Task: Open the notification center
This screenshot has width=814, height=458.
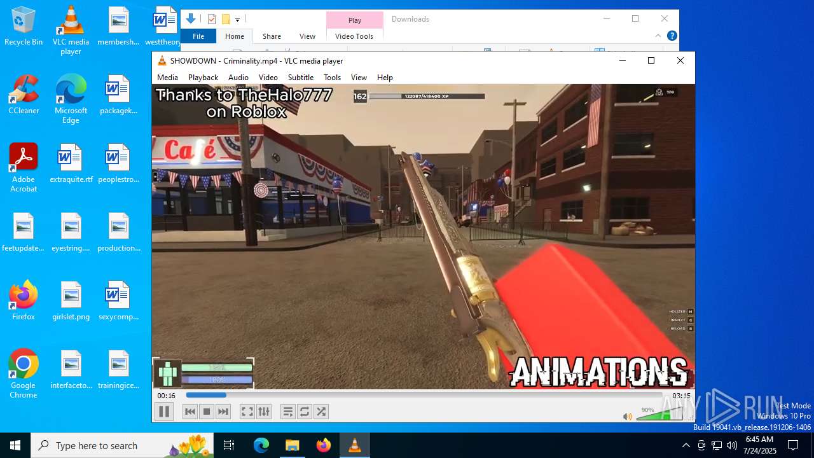Action: [x=793, y=445]
